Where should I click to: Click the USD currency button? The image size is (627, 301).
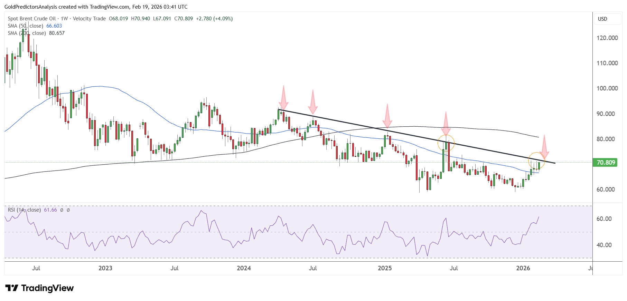click(607, 19)
